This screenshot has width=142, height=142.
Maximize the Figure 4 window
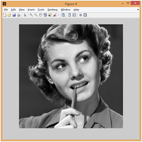pos(128,3)
